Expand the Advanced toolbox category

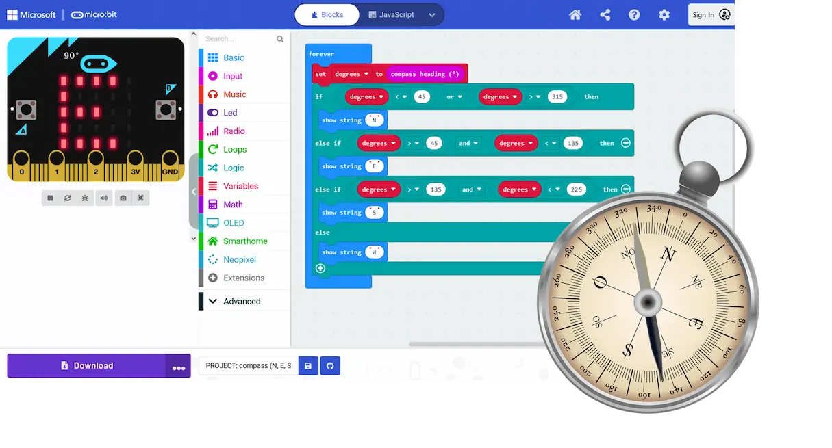[x=242, y=301]
